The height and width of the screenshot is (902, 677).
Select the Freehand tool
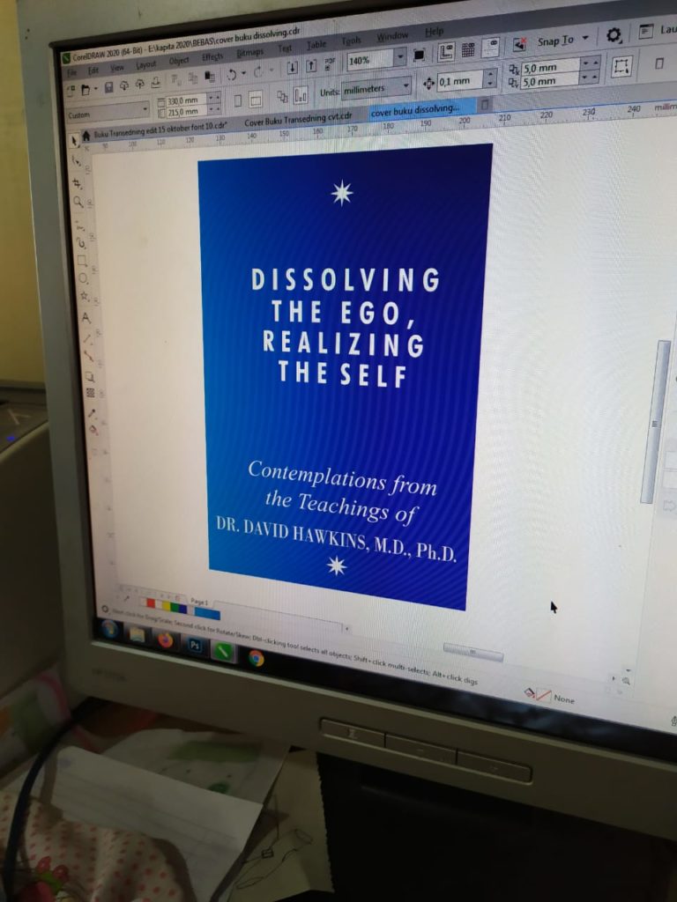click(x=80, y=226)
